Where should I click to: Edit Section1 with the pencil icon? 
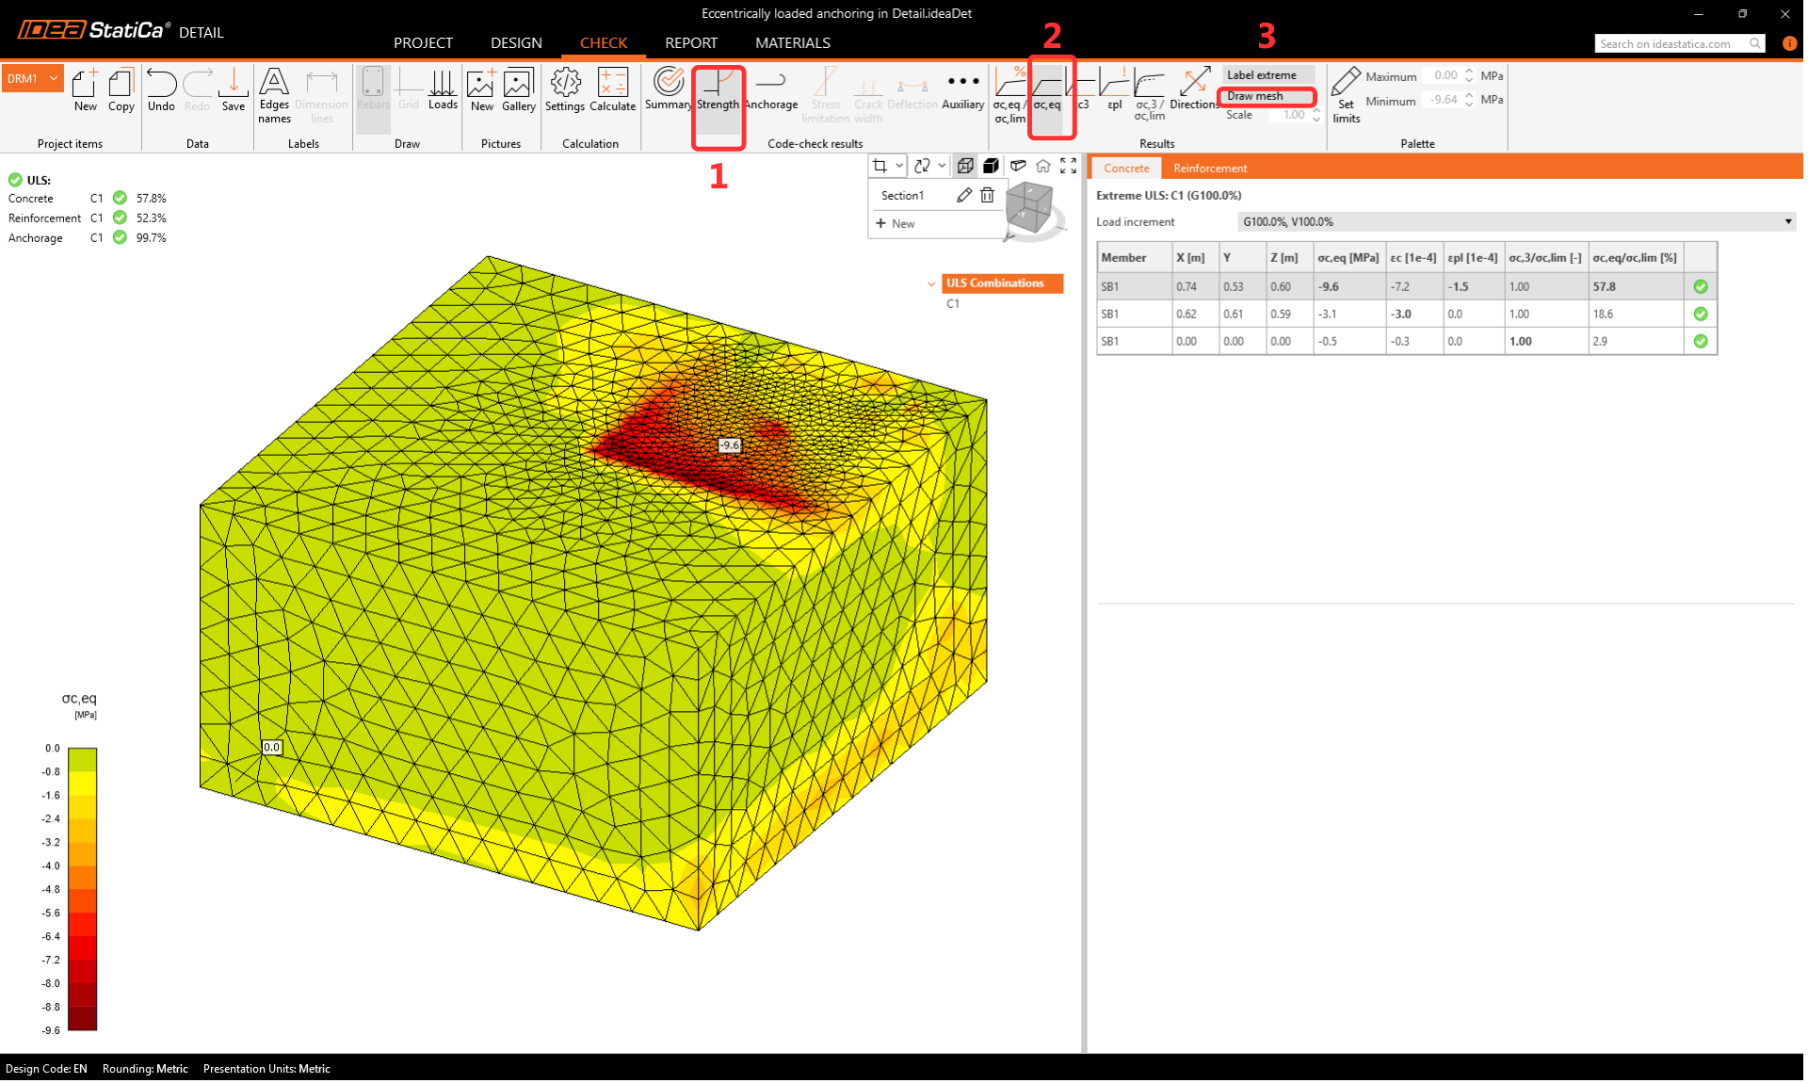tap(963, 195)
